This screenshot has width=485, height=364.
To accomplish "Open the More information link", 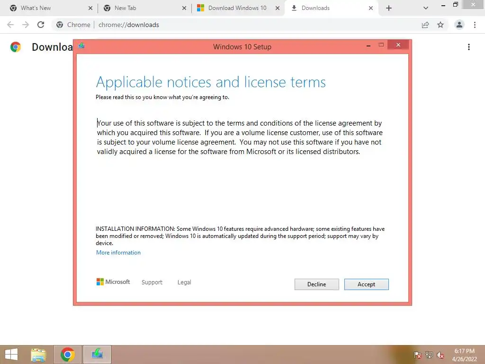I will click(118, 253).
